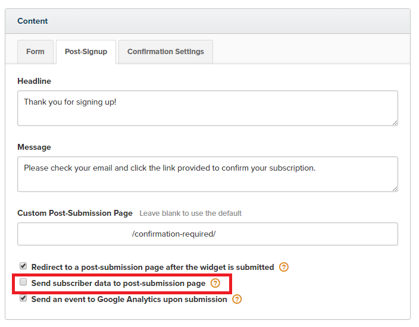Select the Leave blank to use default hint
The image size is (419, 327).
[x=190, y=213]
